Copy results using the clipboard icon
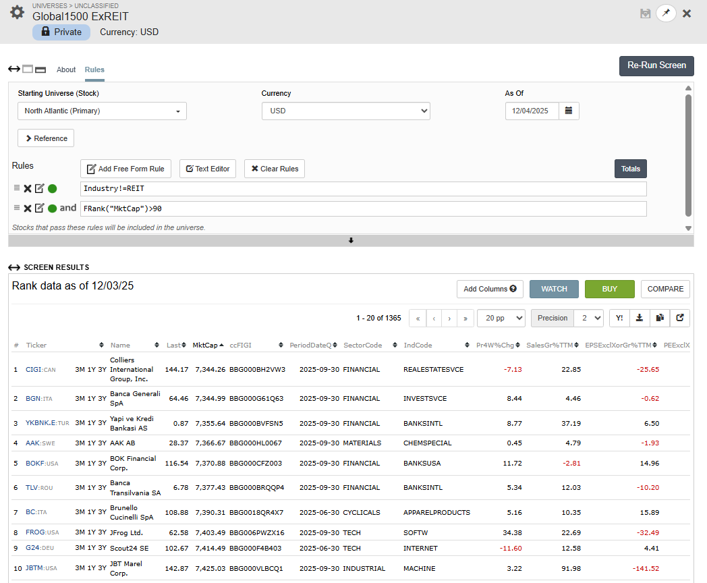 tap(660, 318)
